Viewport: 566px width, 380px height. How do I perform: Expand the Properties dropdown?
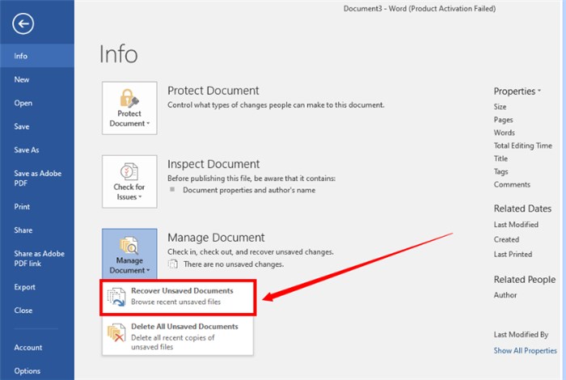pyautogui.click(x=517, y=91)
